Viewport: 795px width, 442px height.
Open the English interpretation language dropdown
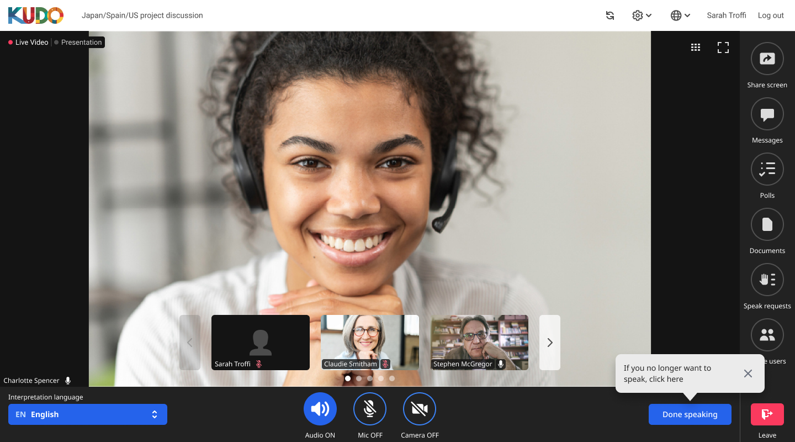coord(88,414)
